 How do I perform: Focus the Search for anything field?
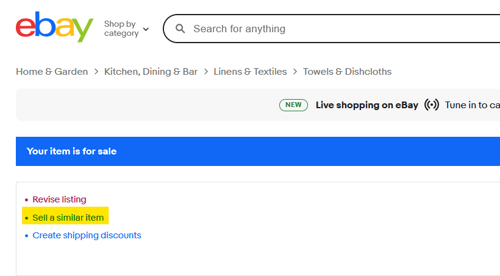point(332,29)
